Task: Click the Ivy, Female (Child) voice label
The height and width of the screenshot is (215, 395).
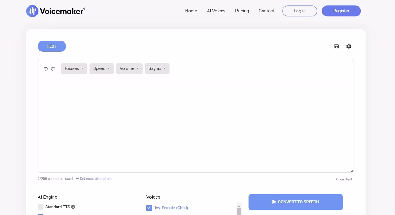Action: point(171,208)
